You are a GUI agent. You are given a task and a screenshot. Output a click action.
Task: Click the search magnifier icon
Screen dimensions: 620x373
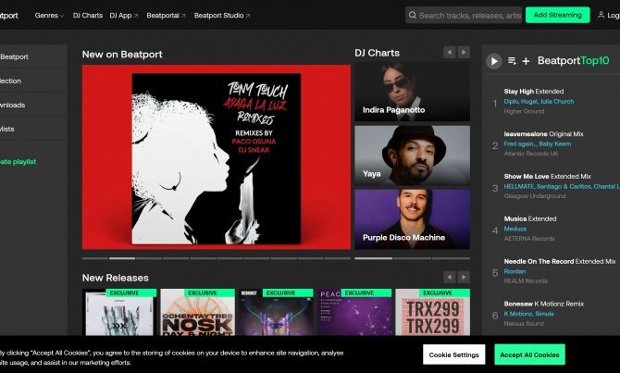tap(413, 15)
